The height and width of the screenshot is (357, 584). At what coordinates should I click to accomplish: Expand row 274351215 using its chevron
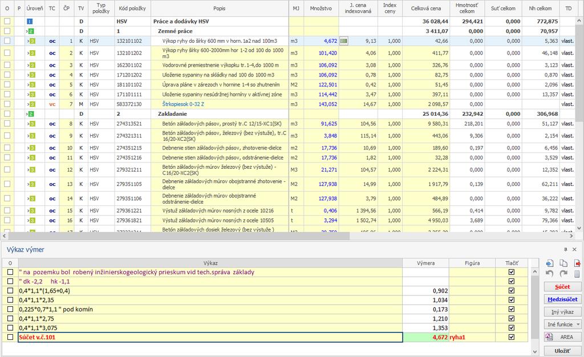click(x=28, y=148)
